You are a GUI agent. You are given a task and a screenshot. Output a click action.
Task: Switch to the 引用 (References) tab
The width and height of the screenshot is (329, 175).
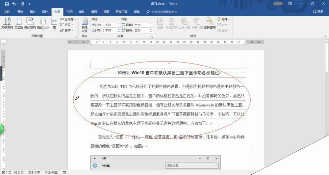coord(69,12)
